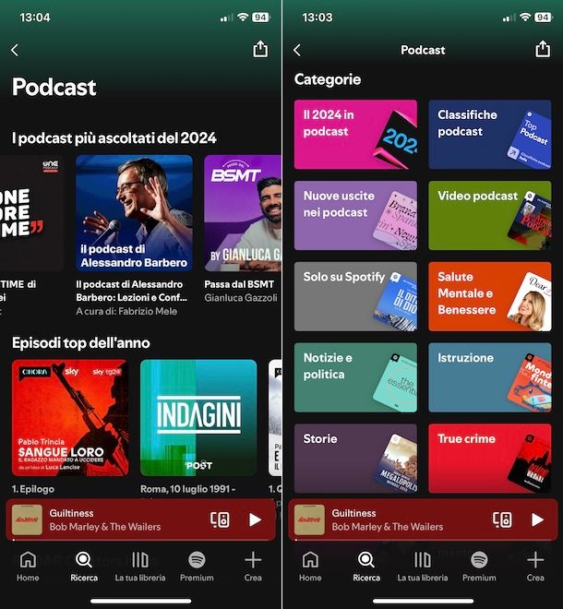Image resolution: width=563 pixels, height=609 pixels.
Task: Open Passa dal BSMT podcast cover
Action: pos(243,213)
